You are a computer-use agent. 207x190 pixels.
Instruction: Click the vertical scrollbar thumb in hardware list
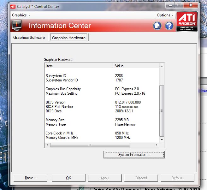click(162, 111)
